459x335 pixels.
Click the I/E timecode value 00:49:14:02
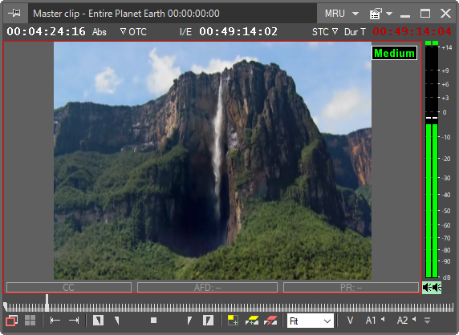(238, 31)
